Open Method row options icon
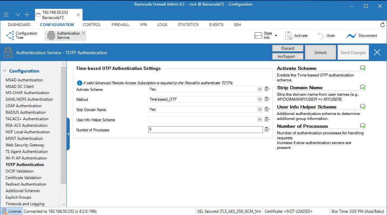 tap(267, 99)
